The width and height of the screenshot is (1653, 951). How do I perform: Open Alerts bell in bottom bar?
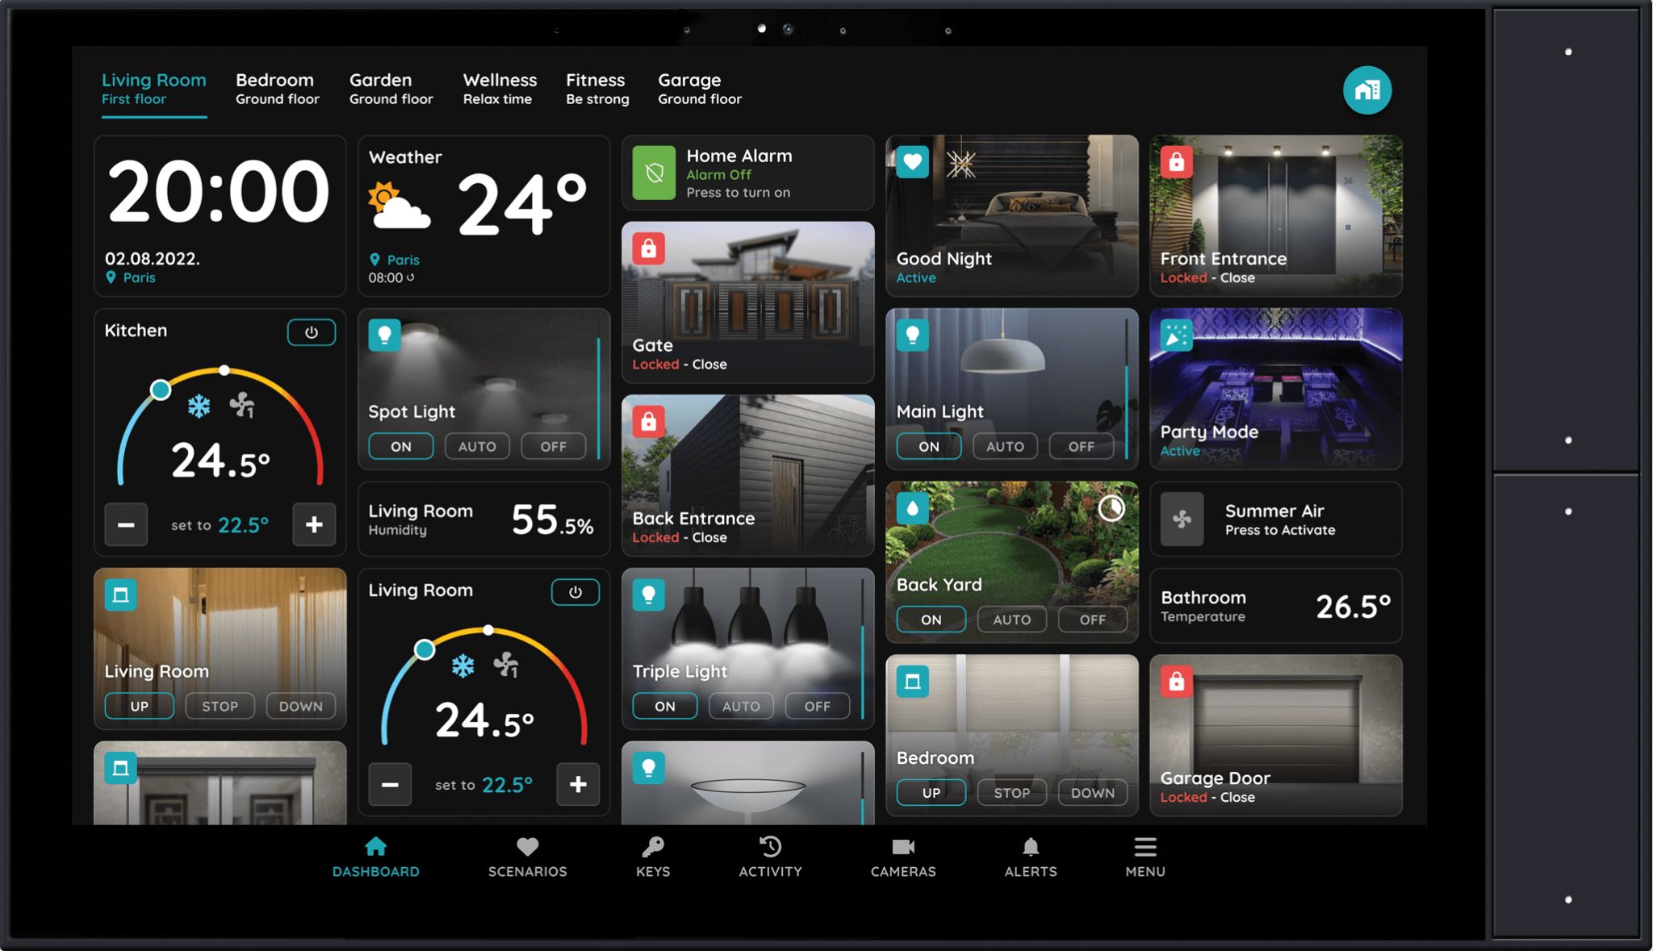[1031, 857]
